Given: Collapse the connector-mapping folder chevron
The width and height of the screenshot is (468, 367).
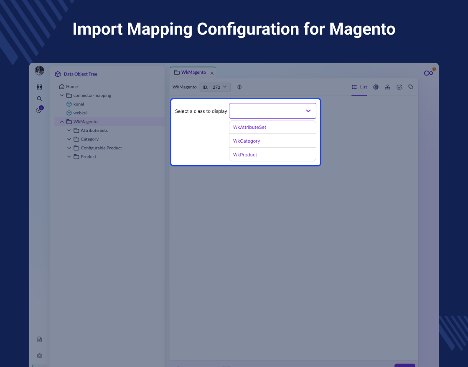Looking at the screenshot, I should click(62, 96).
